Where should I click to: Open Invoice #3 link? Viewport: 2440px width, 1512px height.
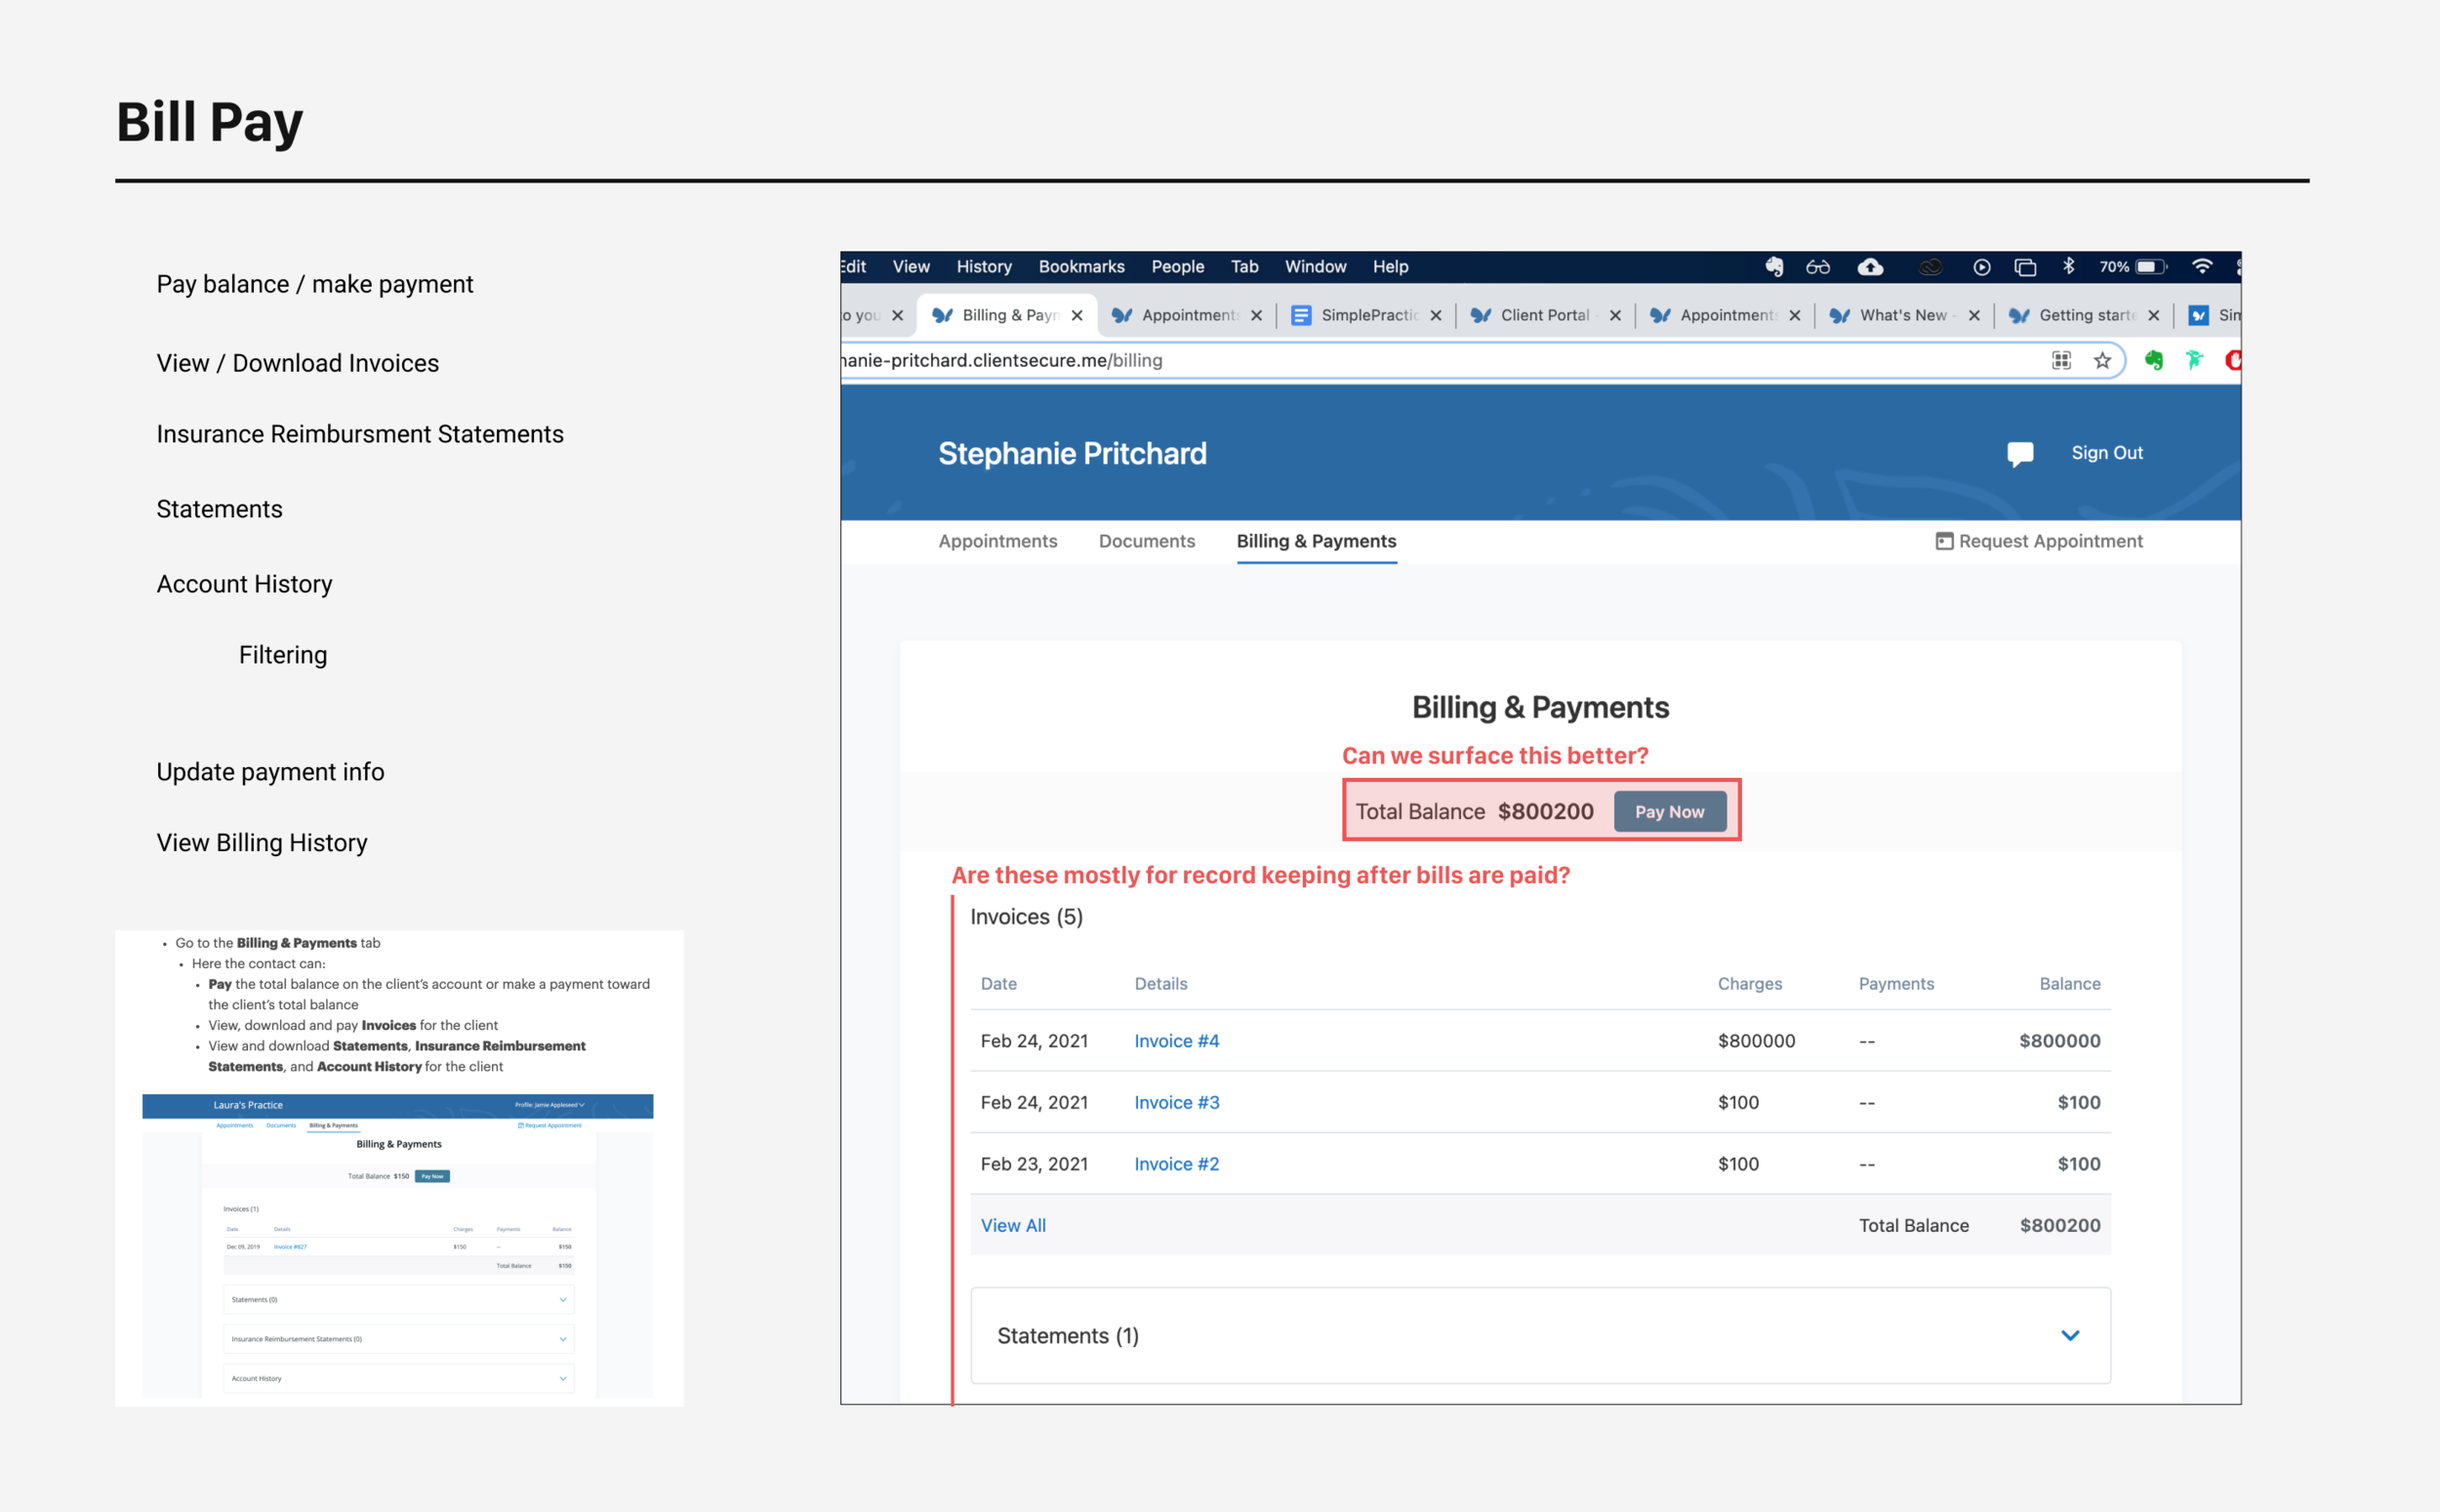[x=1175, y=1102]
